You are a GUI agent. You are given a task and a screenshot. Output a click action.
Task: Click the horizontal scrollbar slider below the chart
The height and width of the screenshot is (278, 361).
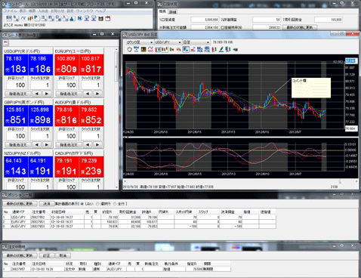(x=340, y=181)
